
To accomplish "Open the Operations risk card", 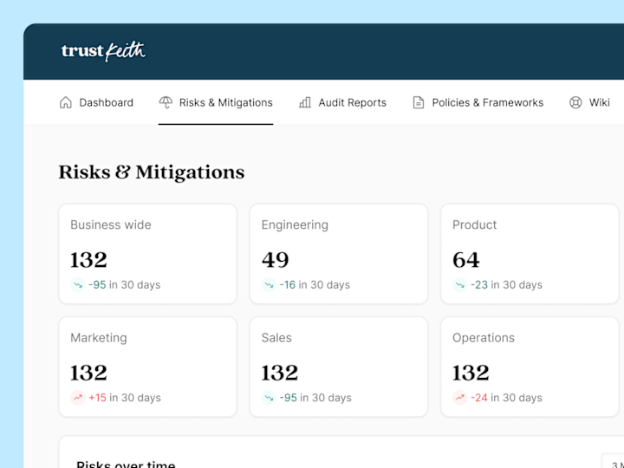I will click(530, 367).
